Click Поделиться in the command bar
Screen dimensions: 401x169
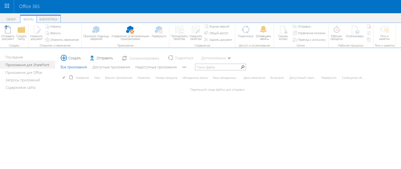tap(181, 58)
